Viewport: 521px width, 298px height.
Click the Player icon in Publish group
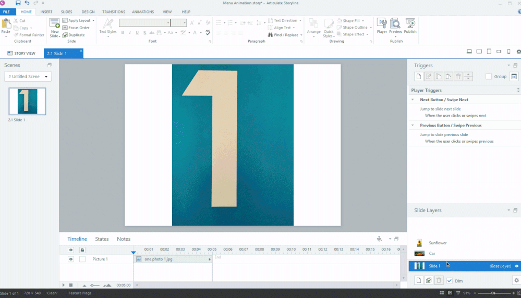pos(382,26)
